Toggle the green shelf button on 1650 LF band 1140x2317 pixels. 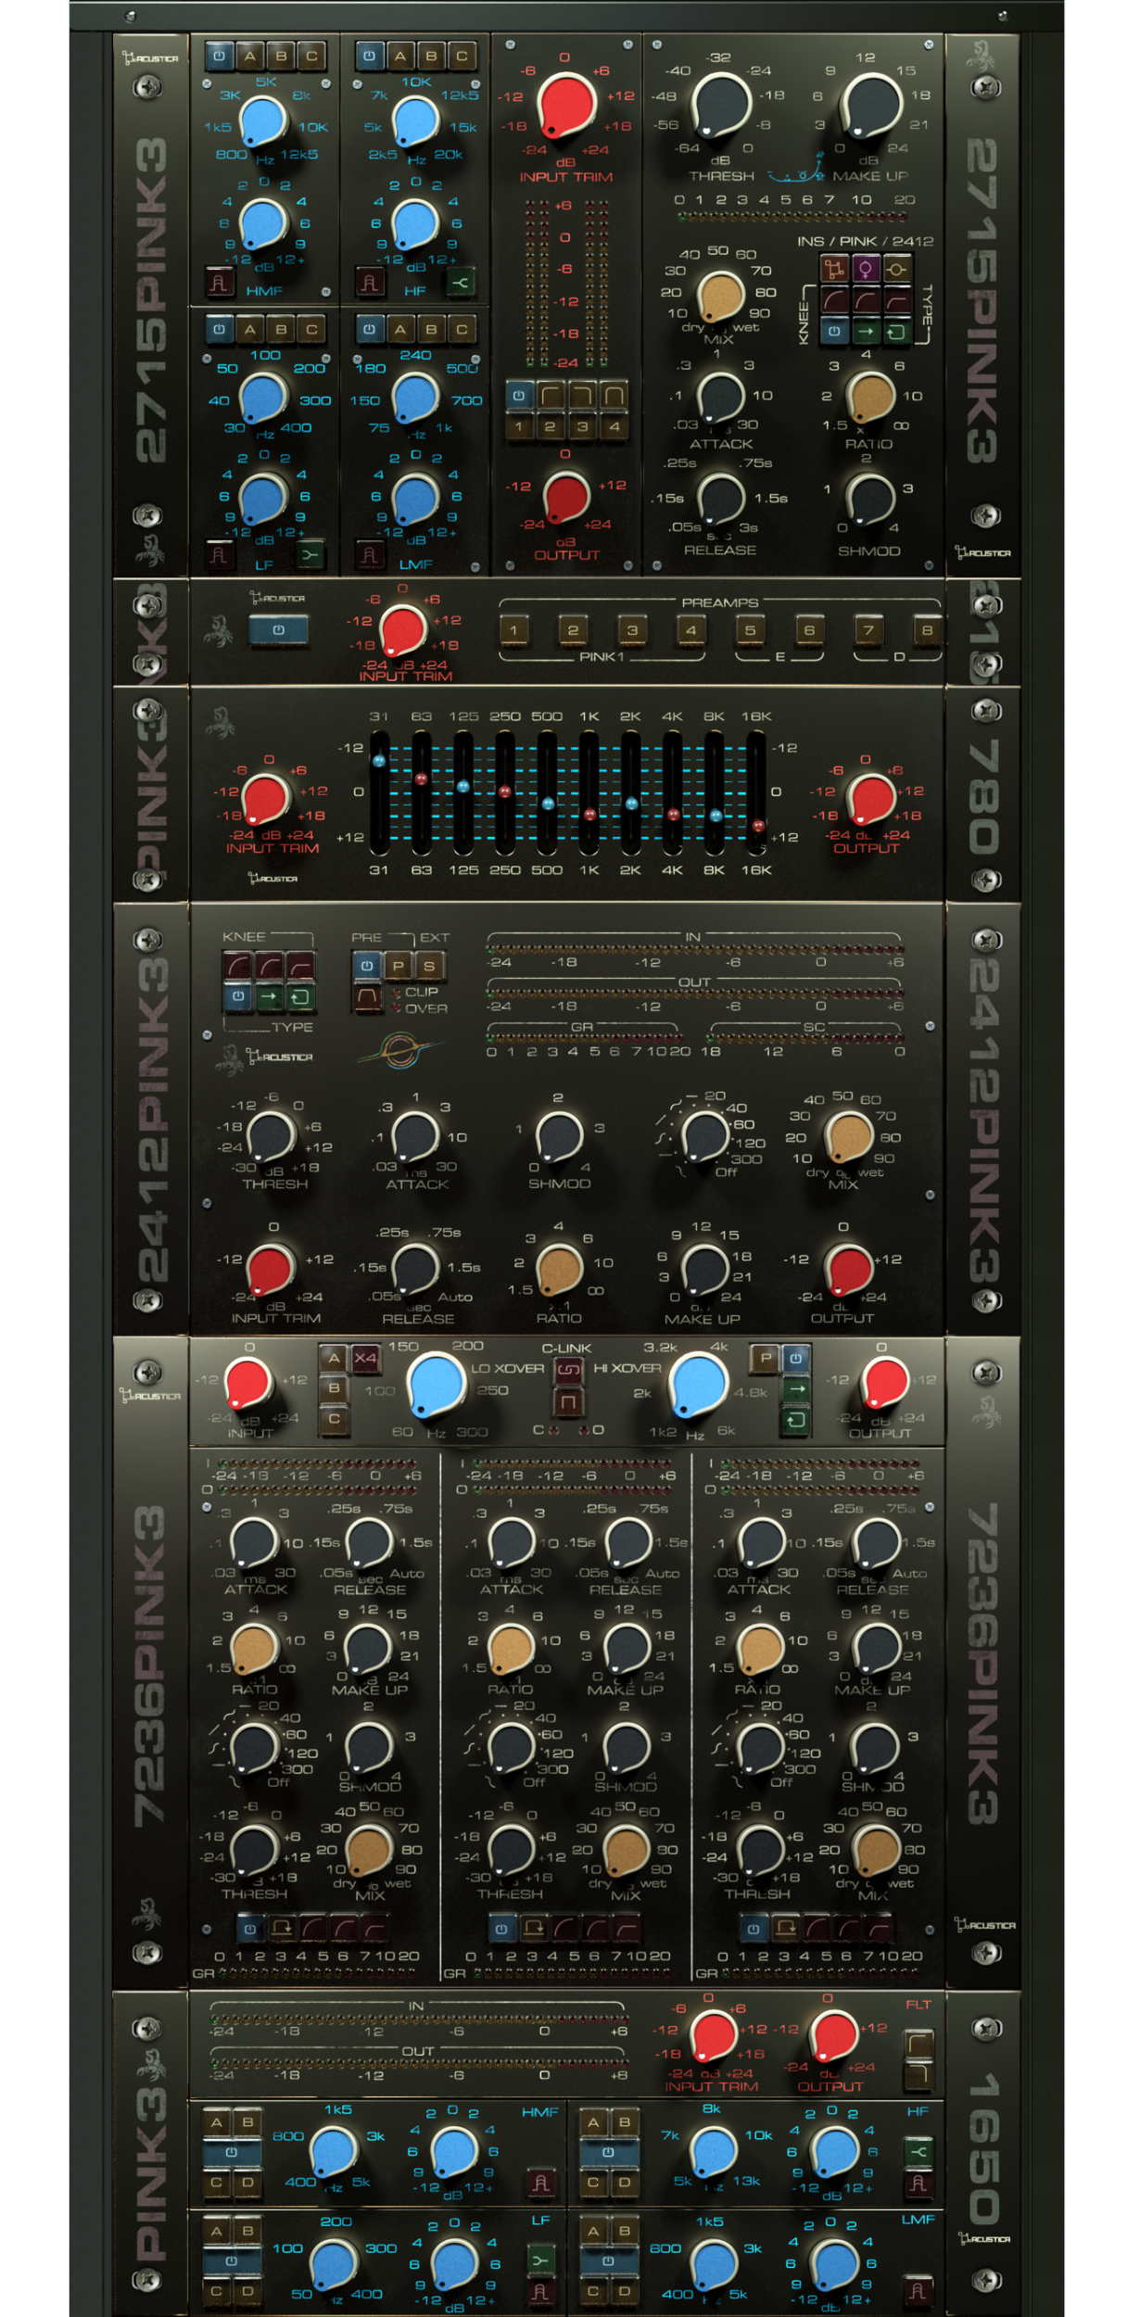pyautogui.click(x=541, y=2261)
